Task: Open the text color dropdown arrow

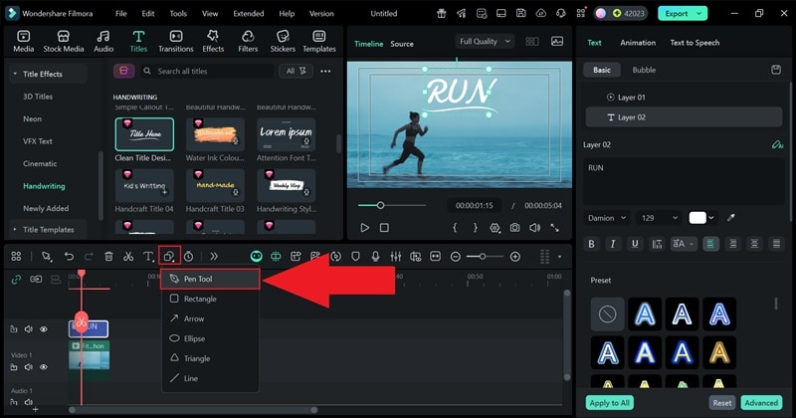Action: coord(711,218)
